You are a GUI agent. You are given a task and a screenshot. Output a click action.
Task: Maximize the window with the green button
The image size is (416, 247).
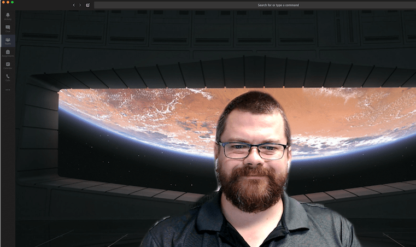(12, 2)
